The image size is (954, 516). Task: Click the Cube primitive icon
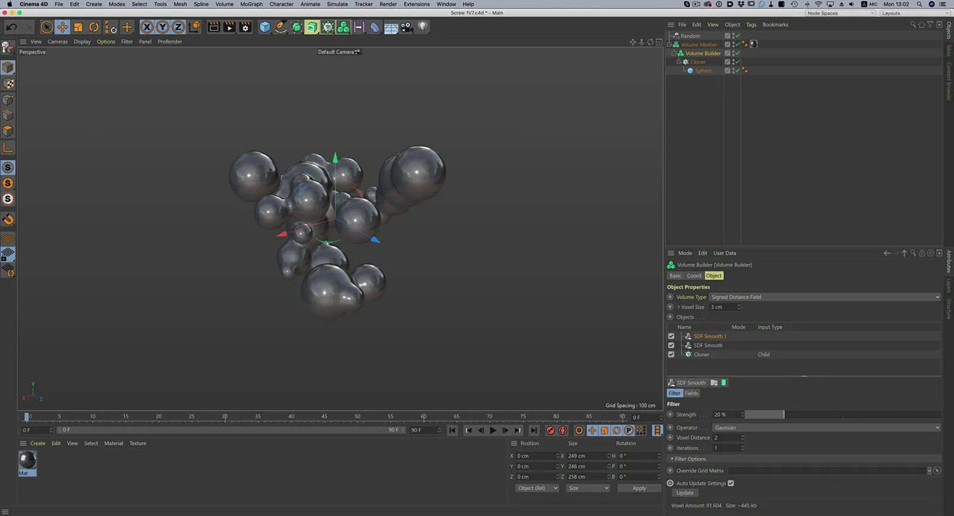click(x=265, y=27)
